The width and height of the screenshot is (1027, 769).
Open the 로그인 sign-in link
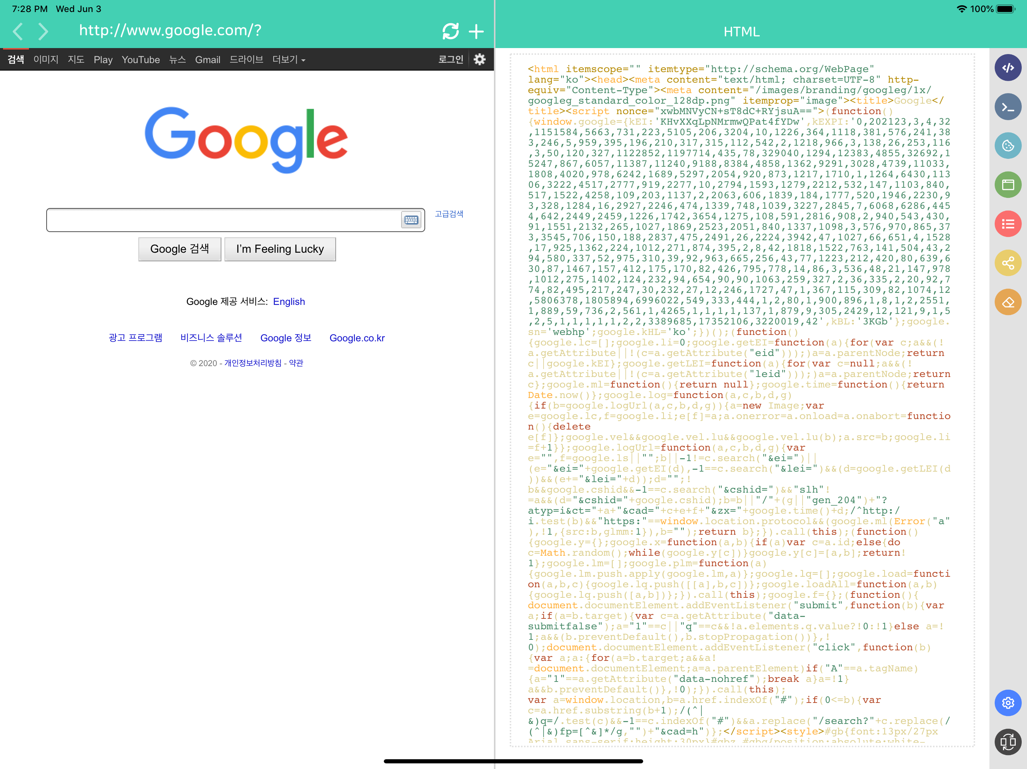coord(450,59)
